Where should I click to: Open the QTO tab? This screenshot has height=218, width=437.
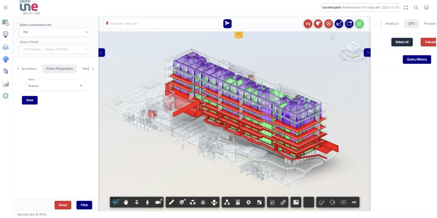pyautogui.click(x=411, y=24)
